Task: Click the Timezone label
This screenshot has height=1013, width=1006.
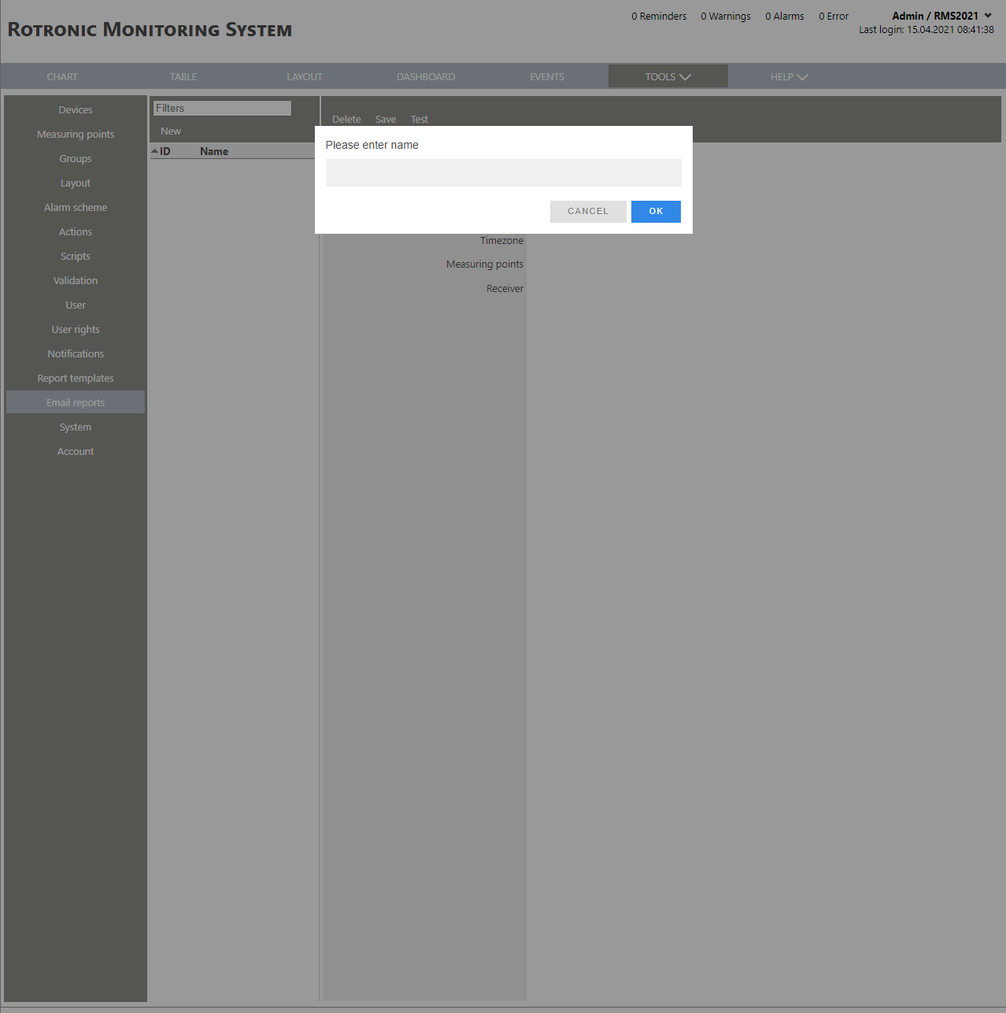Action: [501, 240]
